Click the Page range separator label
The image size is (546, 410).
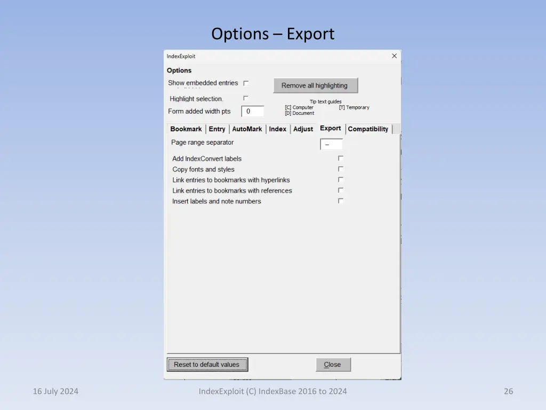202,142
